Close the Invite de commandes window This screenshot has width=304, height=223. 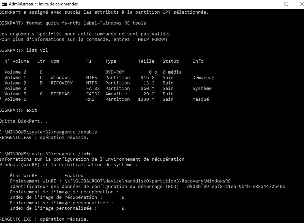point(302,4)
